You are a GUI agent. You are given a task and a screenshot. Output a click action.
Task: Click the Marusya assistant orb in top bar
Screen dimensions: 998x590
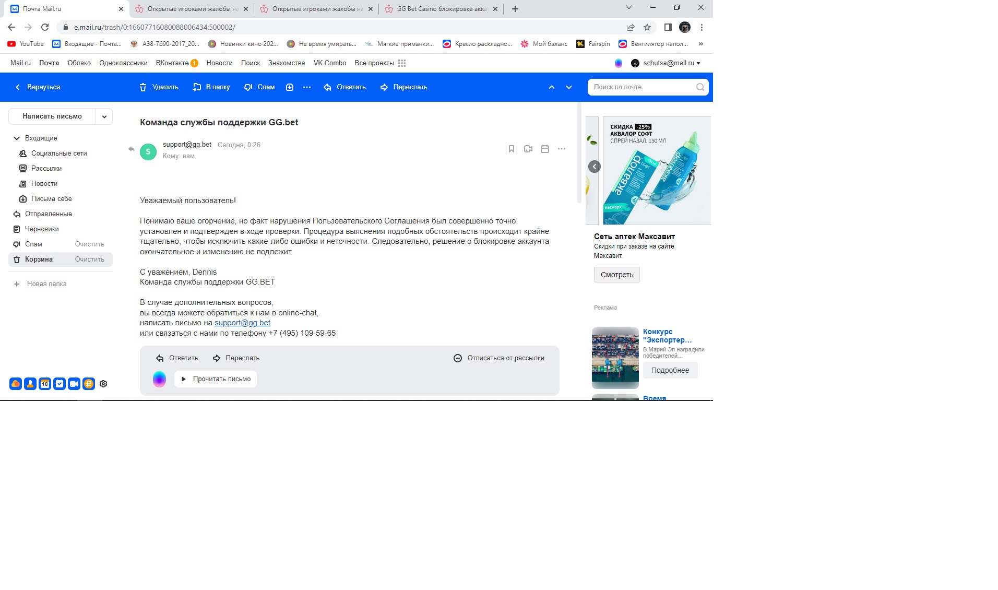[x=619, y=63]
